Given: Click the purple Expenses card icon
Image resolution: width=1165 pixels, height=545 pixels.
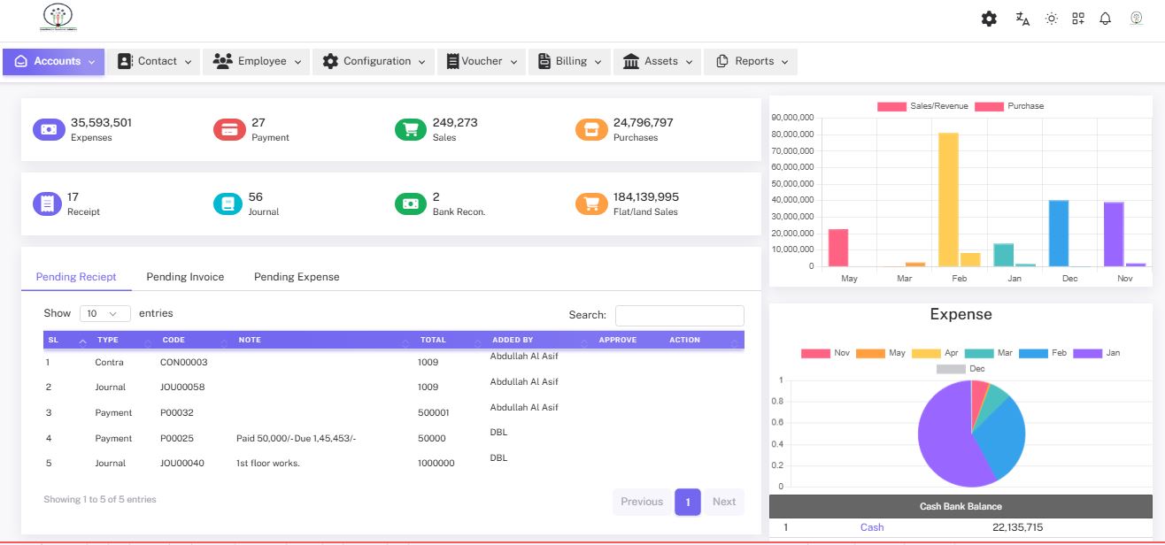Looking at the screenshot, I should 50,130.
